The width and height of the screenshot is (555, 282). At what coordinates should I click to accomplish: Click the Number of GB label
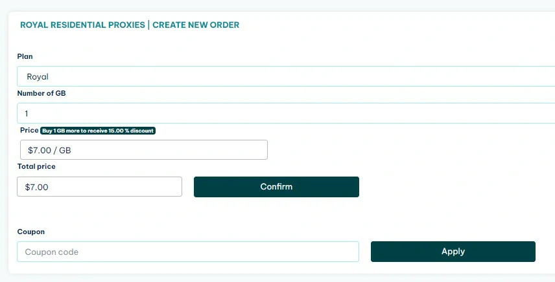click(41, 93)
